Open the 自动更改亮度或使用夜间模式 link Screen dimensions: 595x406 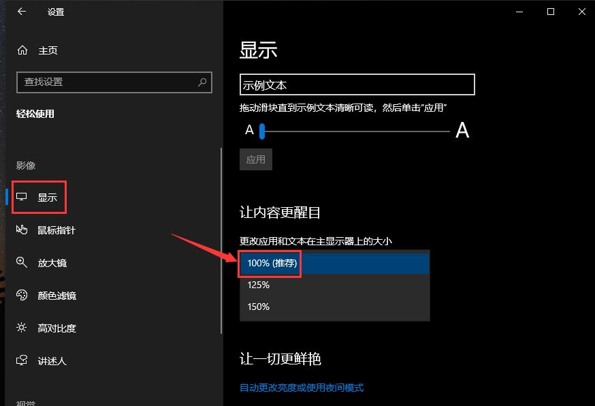tap(301, 387)
